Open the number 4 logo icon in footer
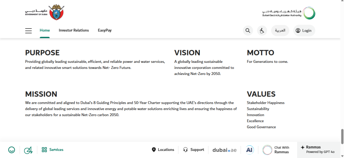Viewport: 344px width, 158px height. point(28,150)
